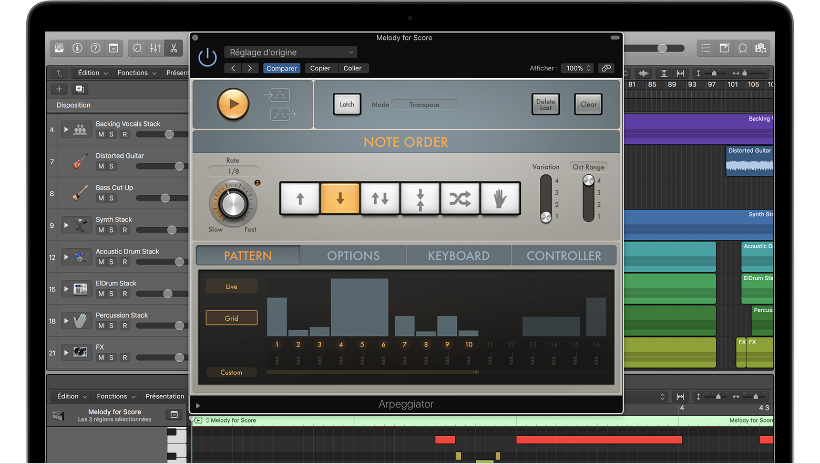Mute the Distorted Guitar track
Image resolution: width=820 pixels, height=464 pixels.
(x=101, y=166)
